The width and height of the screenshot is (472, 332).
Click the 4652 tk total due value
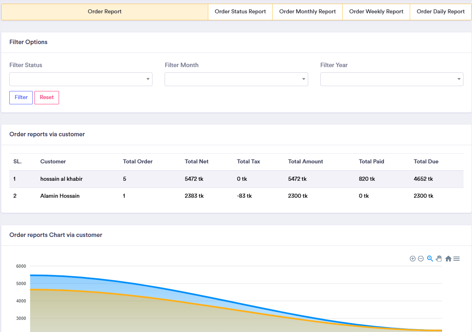[x=423, y=179]
